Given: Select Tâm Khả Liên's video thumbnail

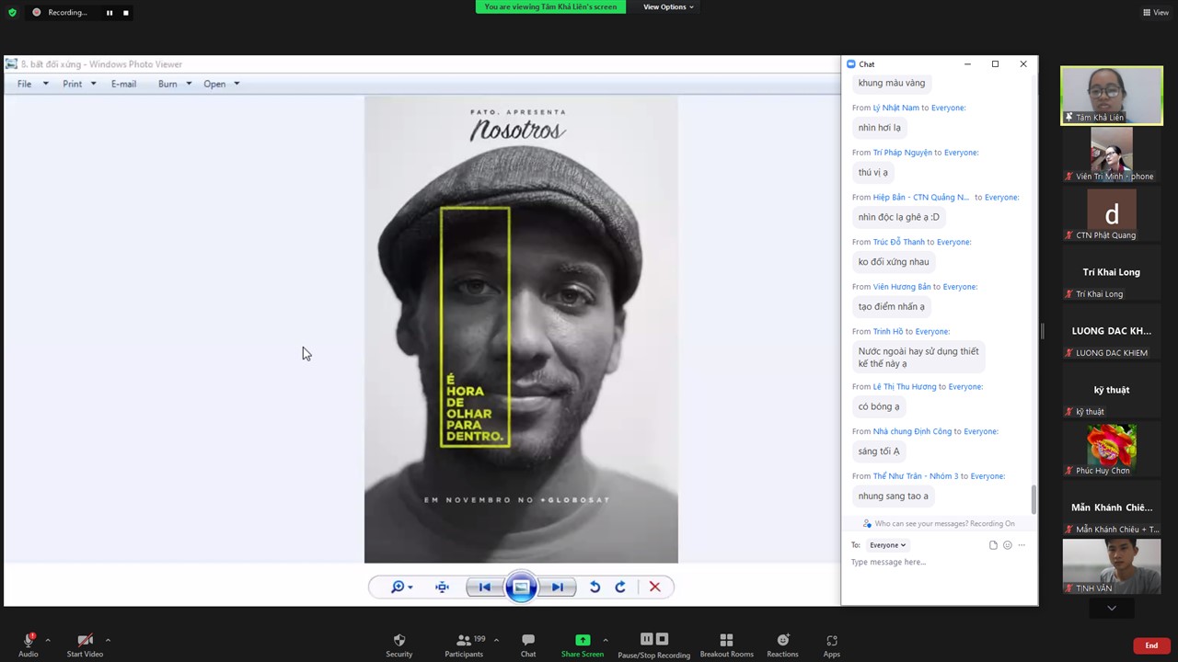Looking at the screenshot, I should [1112, 96].
